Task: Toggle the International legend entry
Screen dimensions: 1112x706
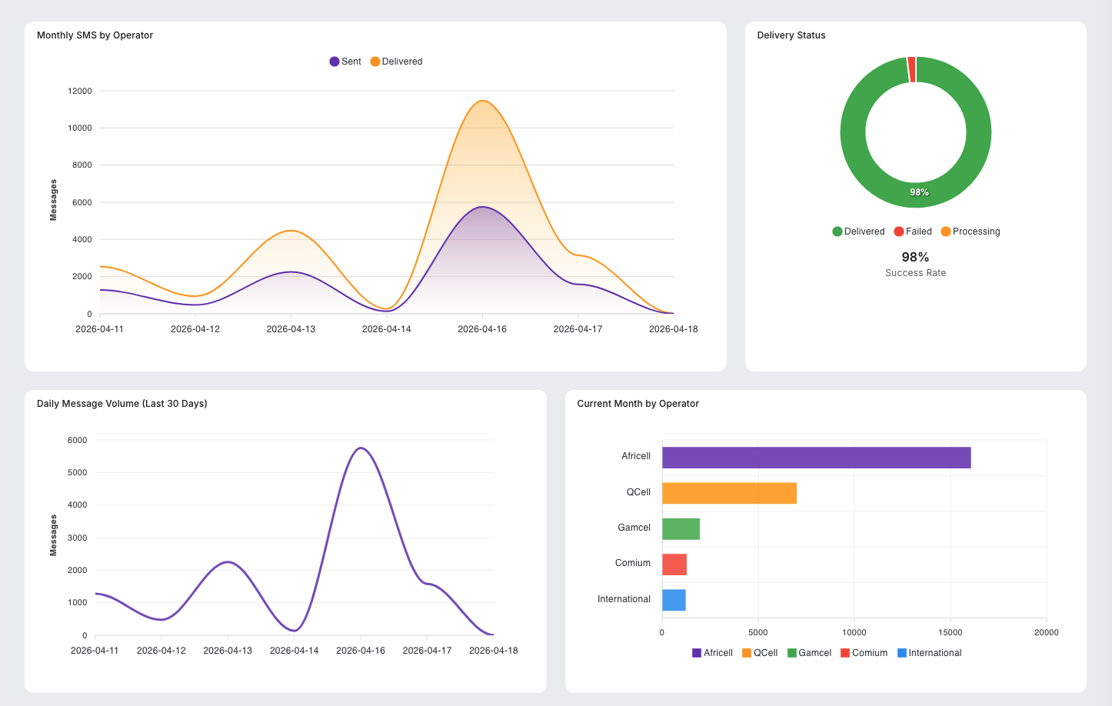Action: pyautogui.click(x=929, y=653)
